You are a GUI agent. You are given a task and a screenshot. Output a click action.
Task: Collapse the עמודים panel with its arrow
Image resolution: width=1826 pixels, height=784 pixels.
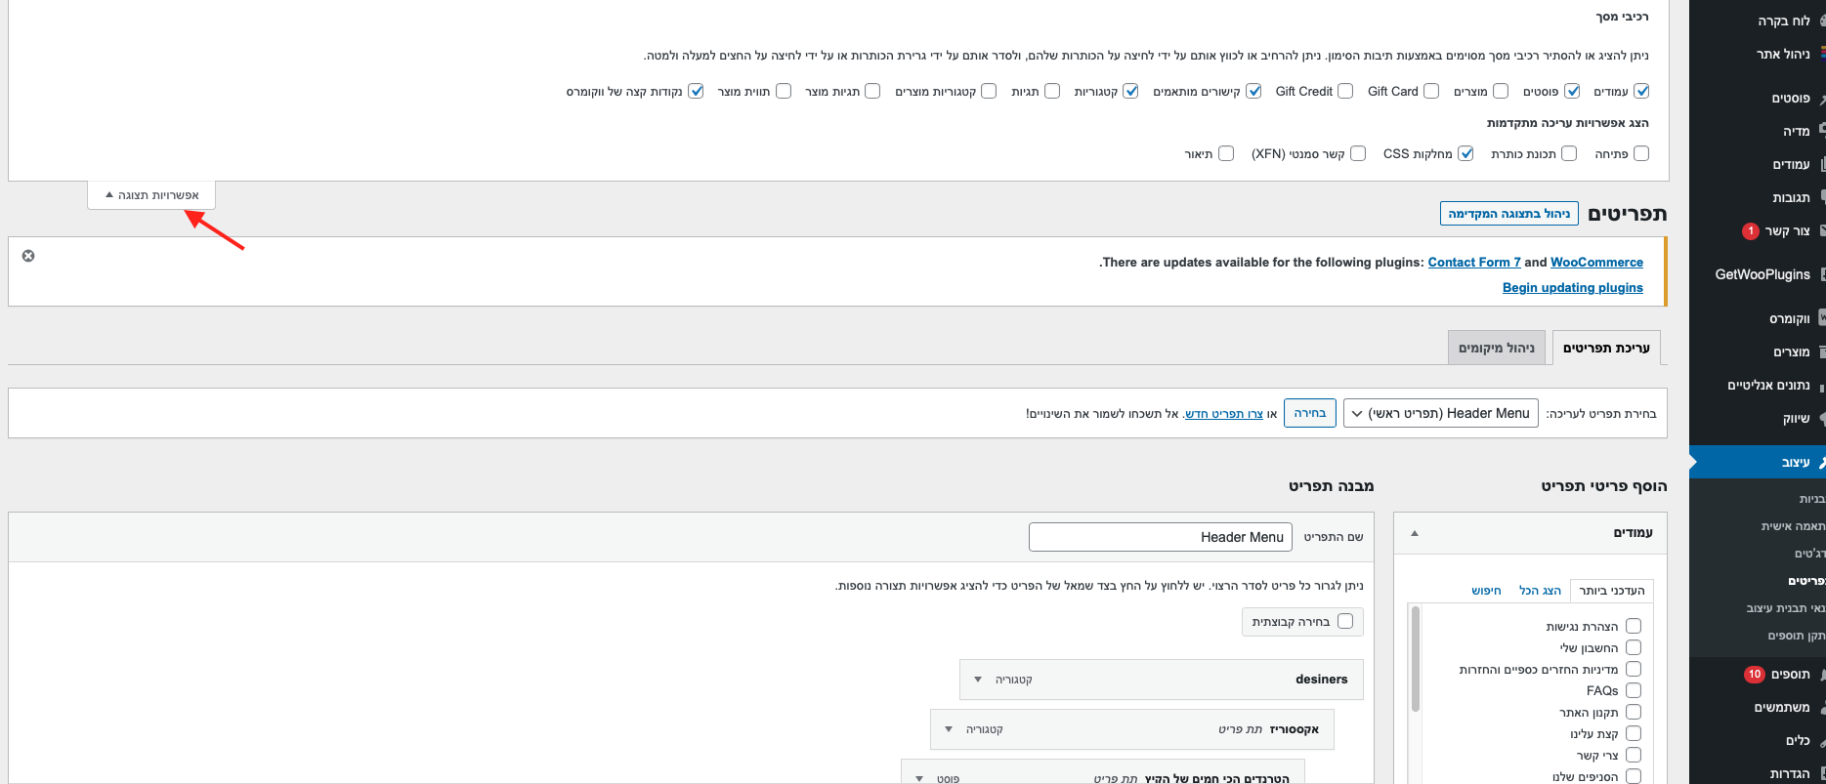tap(1414, 533)
